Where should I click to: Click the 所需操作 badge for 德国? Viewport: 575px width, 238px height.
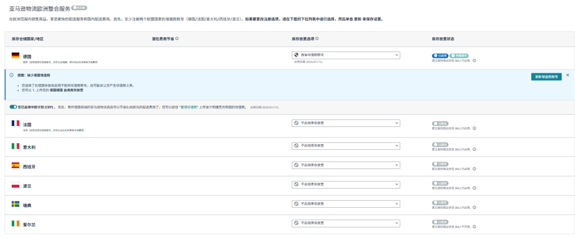tap(459, 56)
